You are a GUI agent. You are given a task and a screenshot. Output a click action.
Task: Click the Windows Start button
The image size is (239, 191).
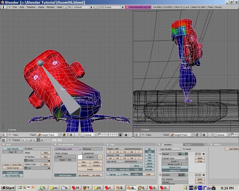(8, 188)
